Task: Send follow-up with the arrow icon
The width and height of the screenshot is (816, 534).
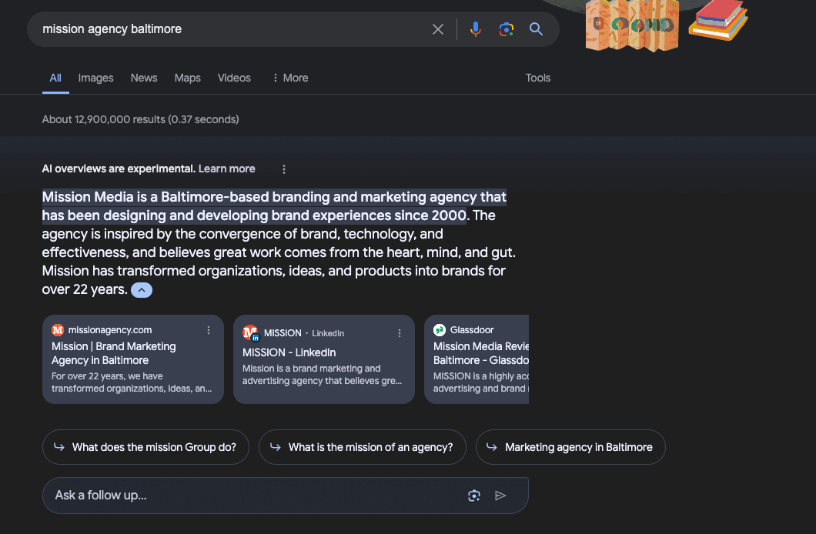Action: point(500,496)
